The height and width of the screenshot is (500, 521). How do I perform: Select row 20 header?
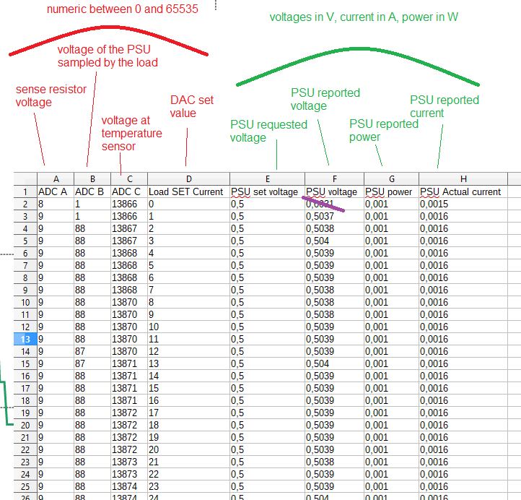(x=25, y=425)
